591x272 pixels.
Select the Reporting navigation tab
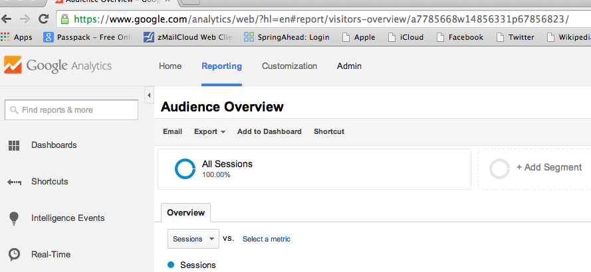(221, 66)
